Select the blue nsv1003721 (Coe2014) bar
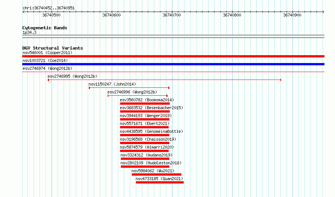This screenshot has width=335, height=197. click(173, 64)
